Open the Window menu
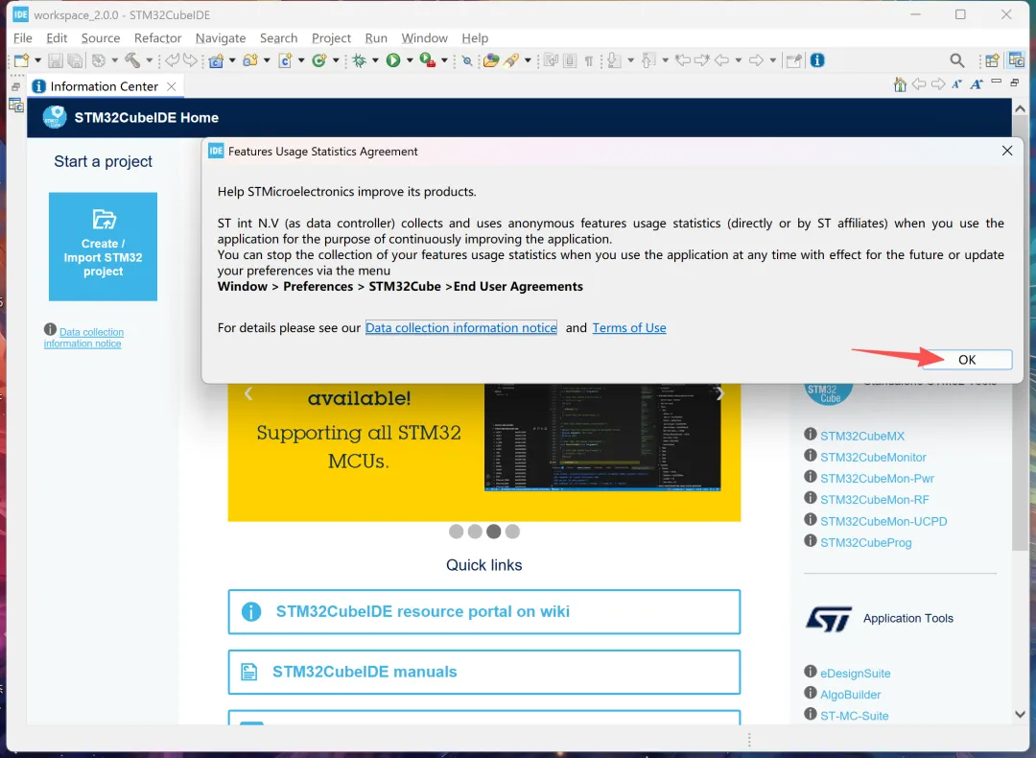 tap(424, 38)
